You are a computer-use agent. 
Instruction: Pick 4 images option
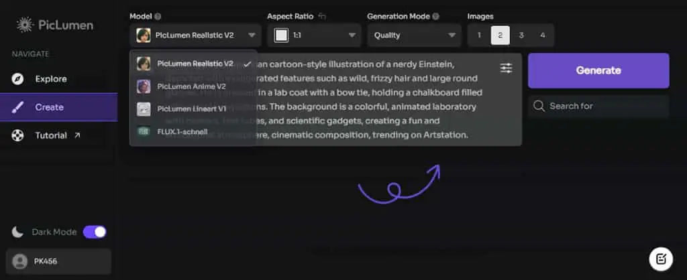coord(542,36)
